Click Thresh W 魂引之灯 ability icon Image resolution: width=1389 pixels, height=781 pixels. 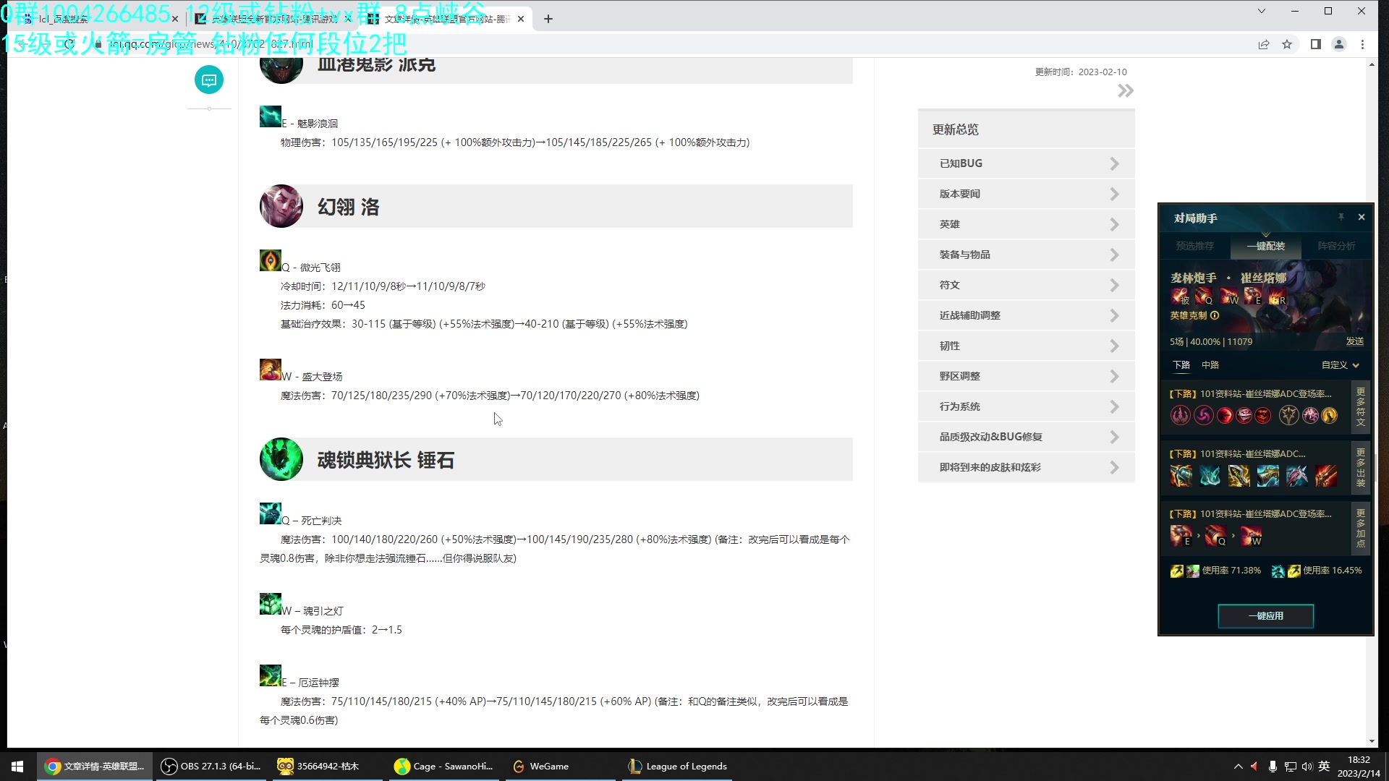click(x=270, y=604)
